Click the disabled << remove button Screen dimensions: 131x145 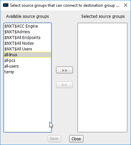click(x=64, y=85)
